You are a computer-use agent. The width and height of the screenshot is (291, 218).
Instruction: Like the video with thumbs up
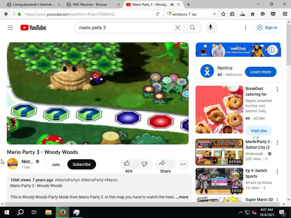(127, 163)
